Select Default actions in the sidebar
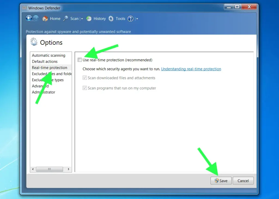The image size is (279, 199). tap(44, 61)
